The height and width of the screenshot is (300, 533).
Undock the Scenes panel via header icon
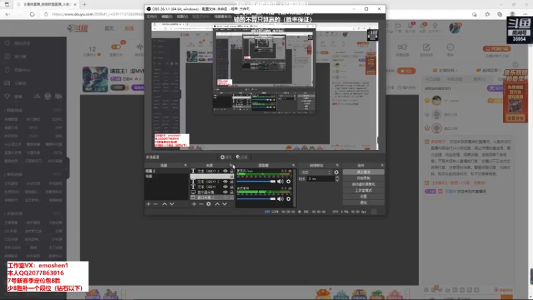click(185, 165)
